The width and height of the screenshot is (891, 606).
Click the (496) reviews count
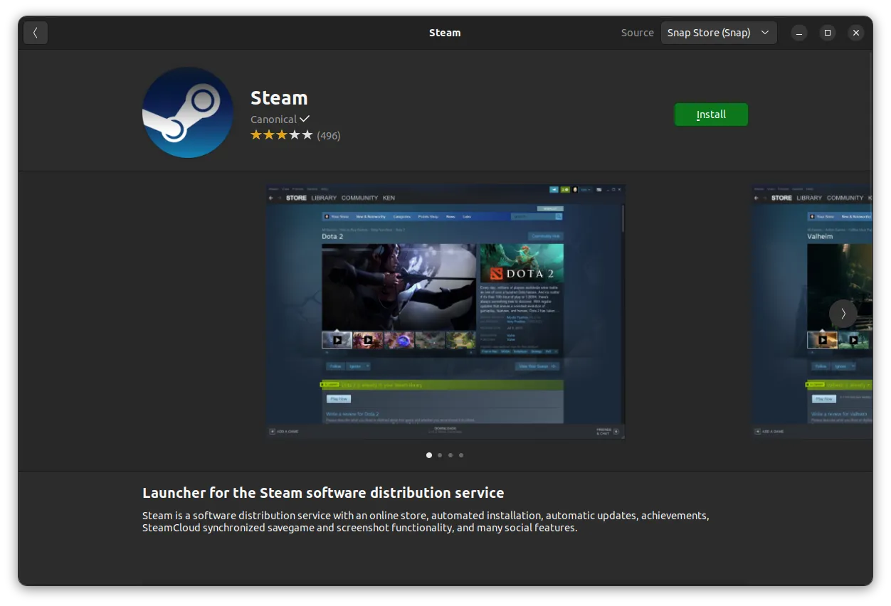(x=329, y=136)
